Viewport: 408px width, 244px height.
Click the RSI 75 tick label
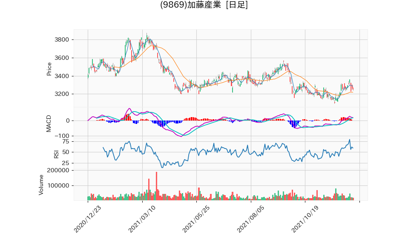pyautogui.click(x=66, y=142)
